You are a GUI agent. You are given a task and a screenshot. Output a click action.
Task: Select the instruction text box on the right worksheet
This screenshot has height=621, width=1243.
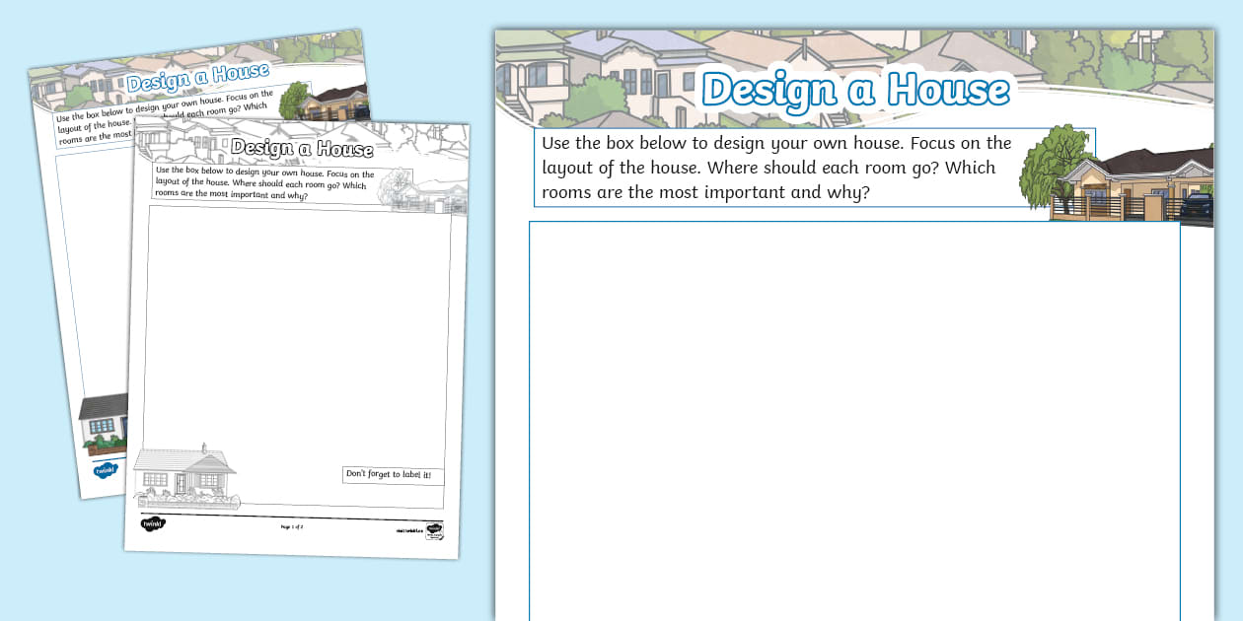coord(779,168)
